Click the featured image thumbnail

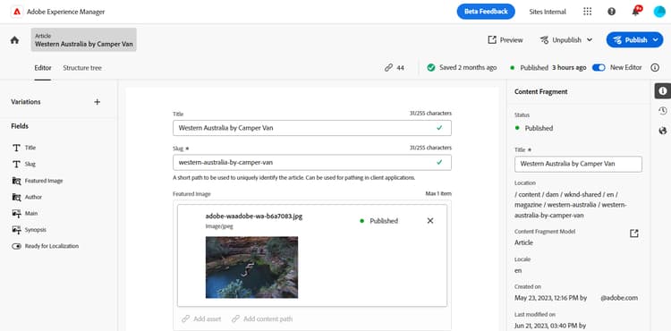point(251,267)
